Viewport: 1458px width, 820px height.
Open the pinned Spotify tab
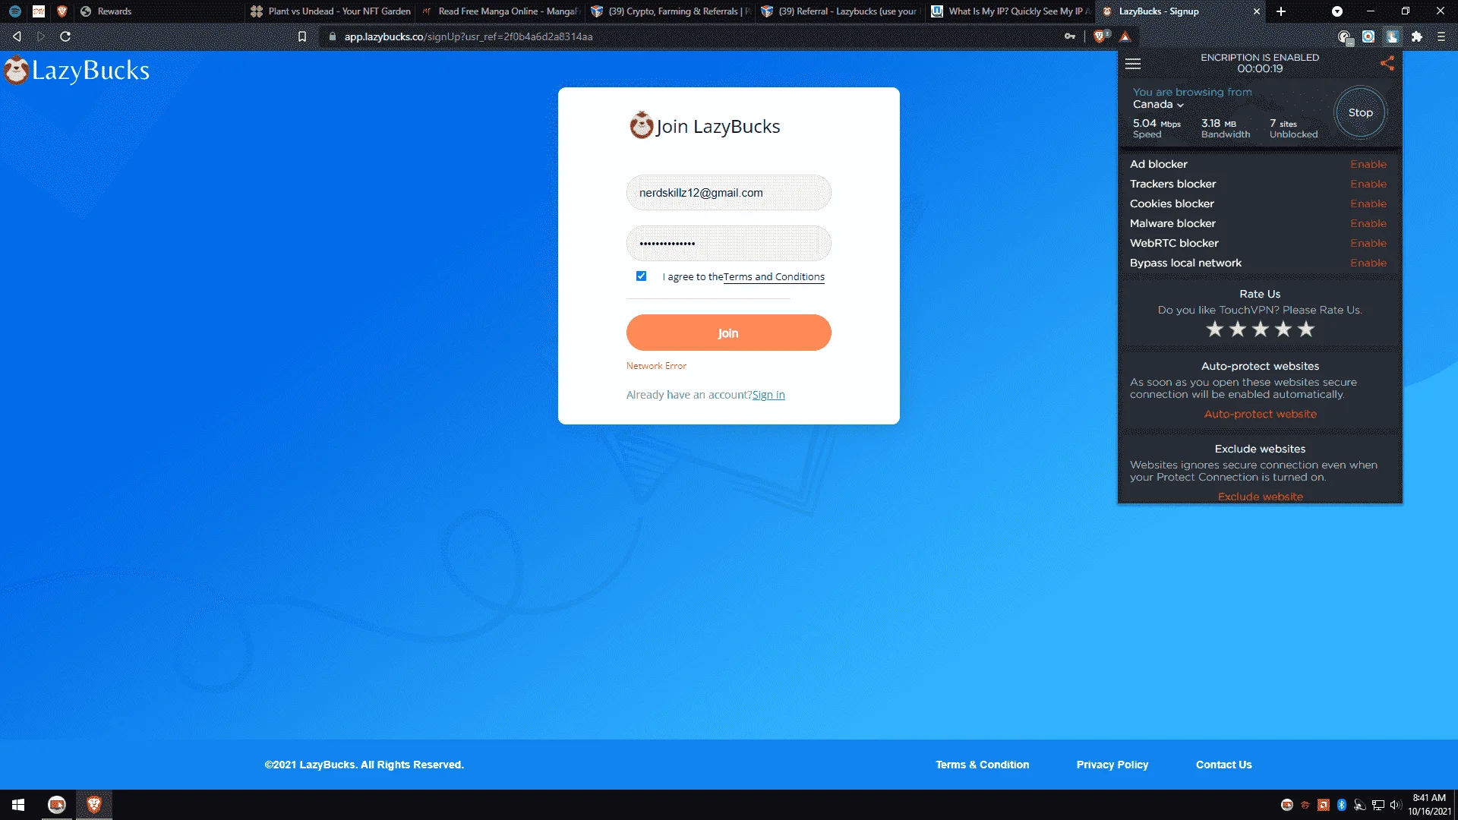[15, 11]
